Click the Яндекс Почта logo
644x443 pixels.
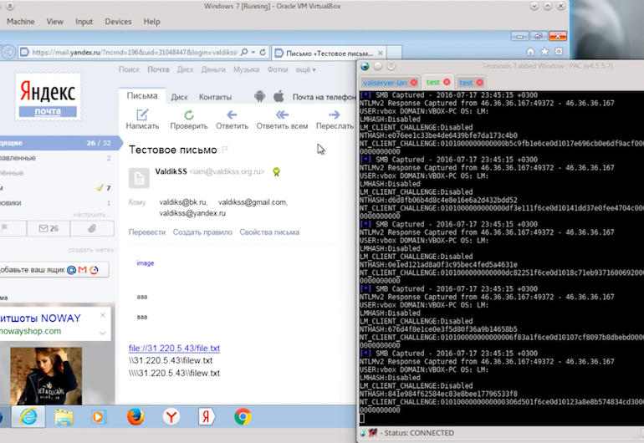[x=48, y=97]
